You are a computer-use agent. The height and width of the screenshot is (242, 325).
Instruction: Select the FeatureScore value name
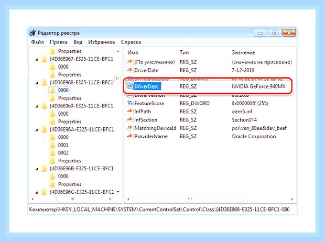[x=149, y=103]
